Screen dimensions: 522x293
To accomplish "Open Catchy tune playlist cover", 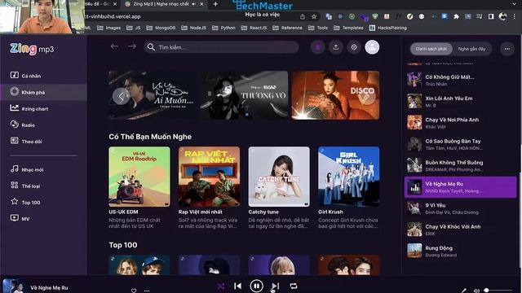I will click(279, 177).
